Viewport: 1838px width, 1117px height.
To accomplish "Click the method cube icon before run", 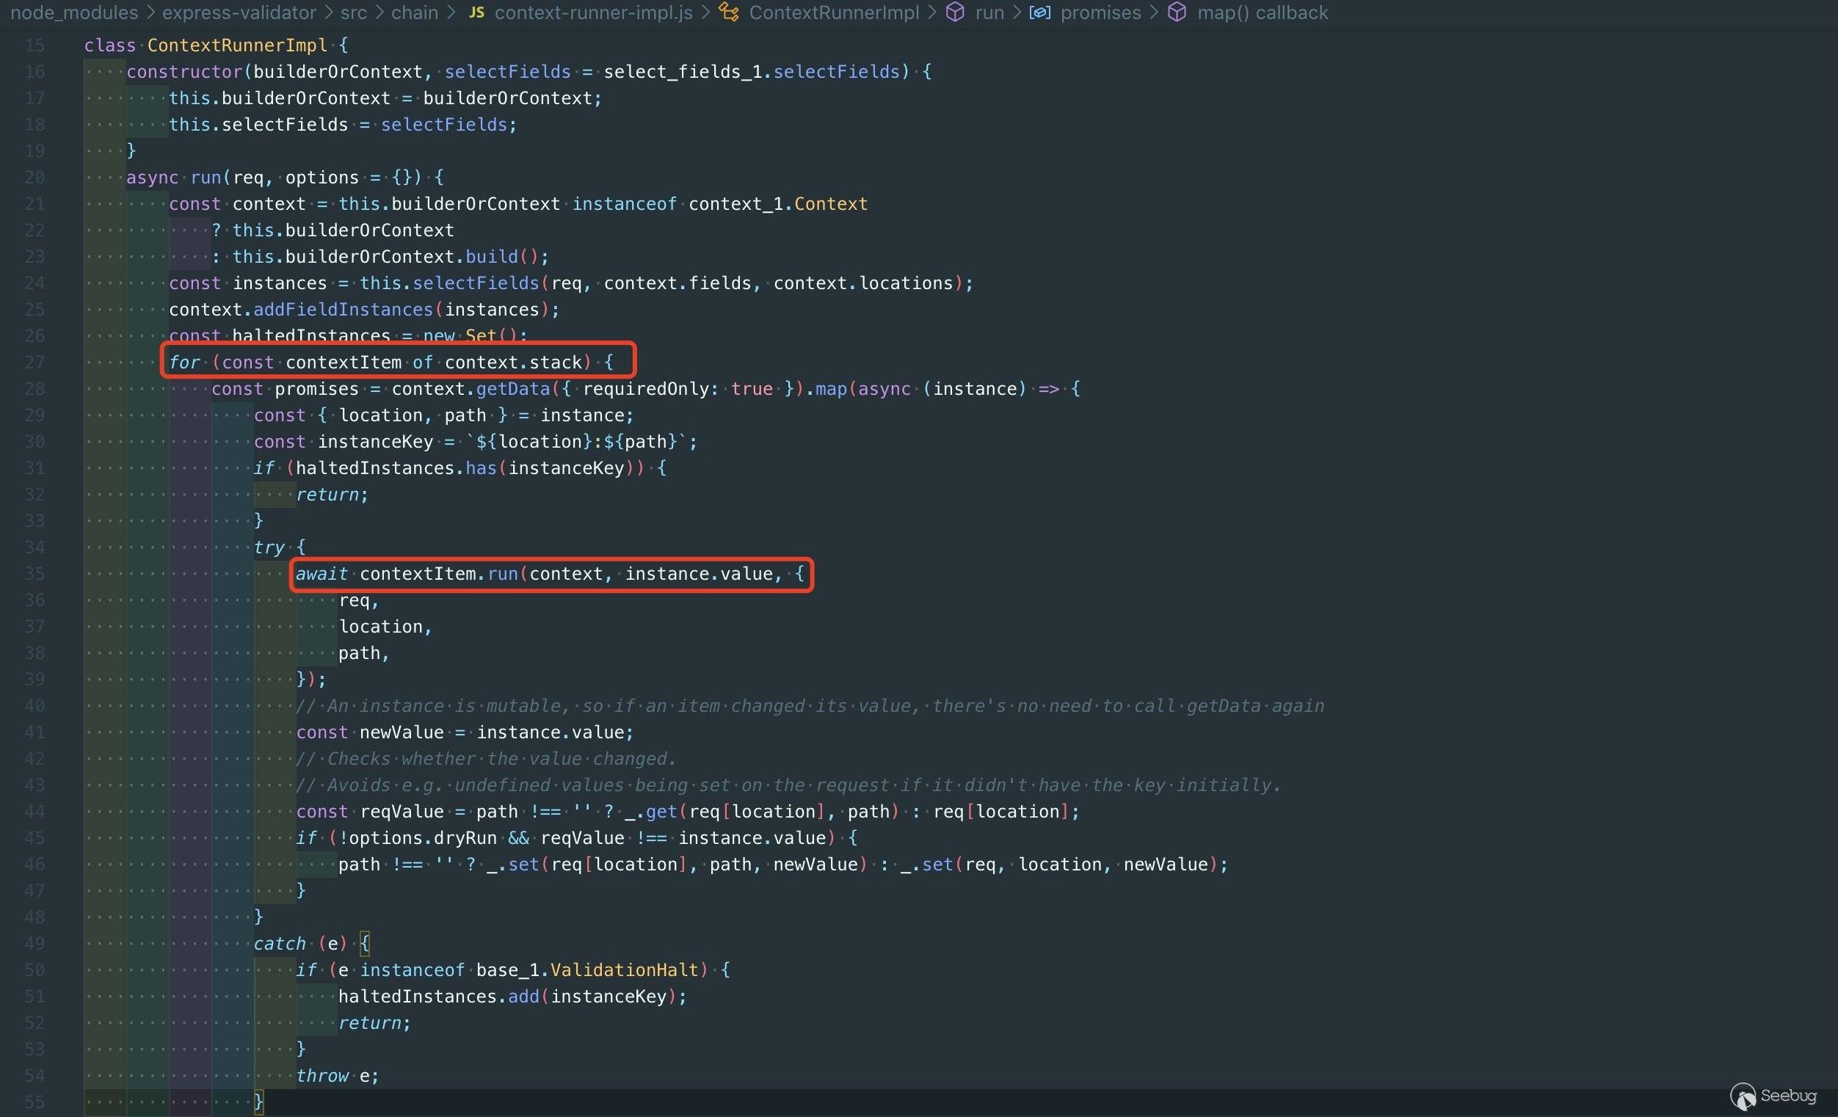I will 955,12.
